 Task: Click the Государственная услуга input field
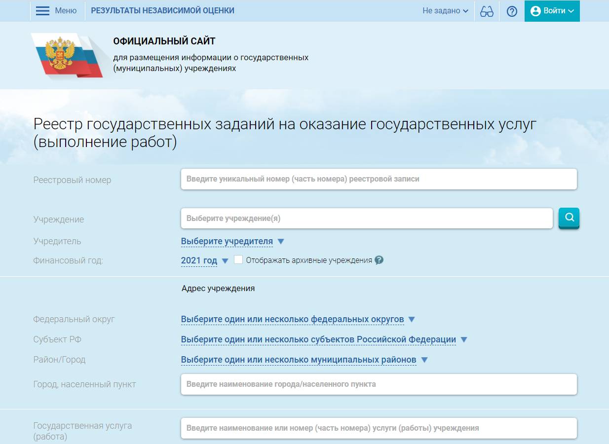pyautogui.click(x=379, y=428)
